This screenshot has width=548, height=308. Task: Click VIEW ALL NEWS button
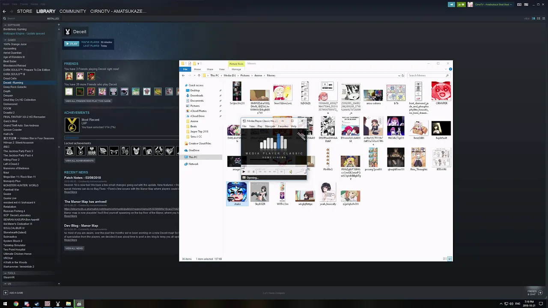click(x=74, y=248)
